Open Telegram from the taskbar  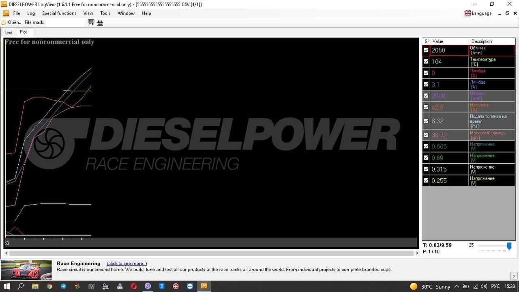coord(63,286)
